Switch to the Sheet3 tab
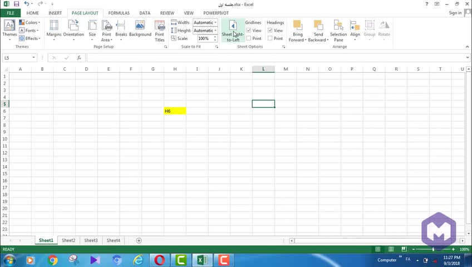The image size is (472, 267). (91, 240)
